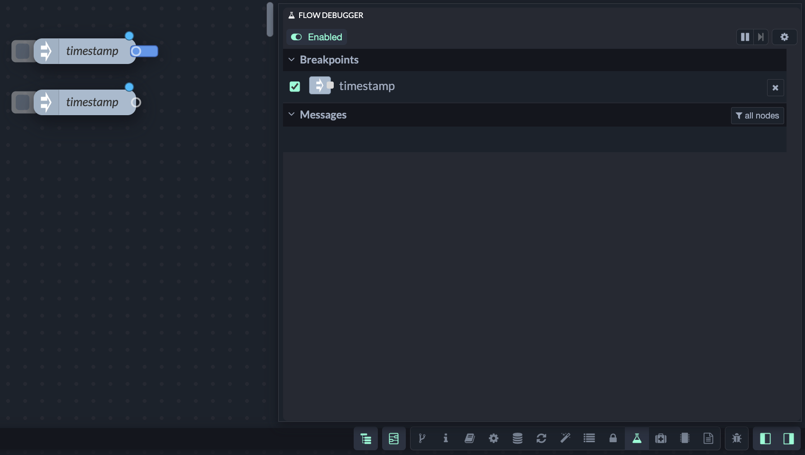
Task: Remove the timestamp breakpoint
Action: pyautogui.click(x=775, y=88)
